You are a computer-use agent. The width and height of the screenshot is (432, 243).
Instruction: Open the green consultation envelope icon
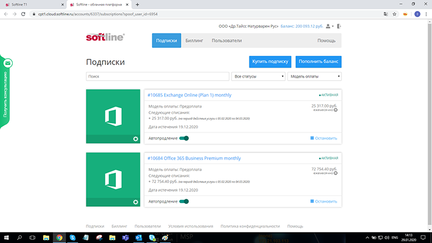[7, 63]
